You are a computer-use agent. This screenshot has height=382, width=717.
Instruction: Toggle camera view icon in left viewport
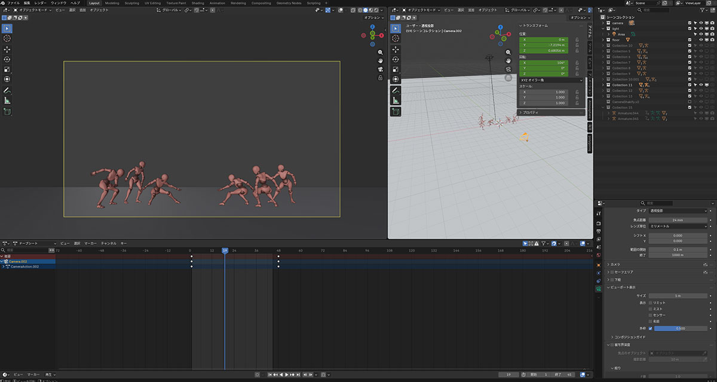(x=381, y=69)
